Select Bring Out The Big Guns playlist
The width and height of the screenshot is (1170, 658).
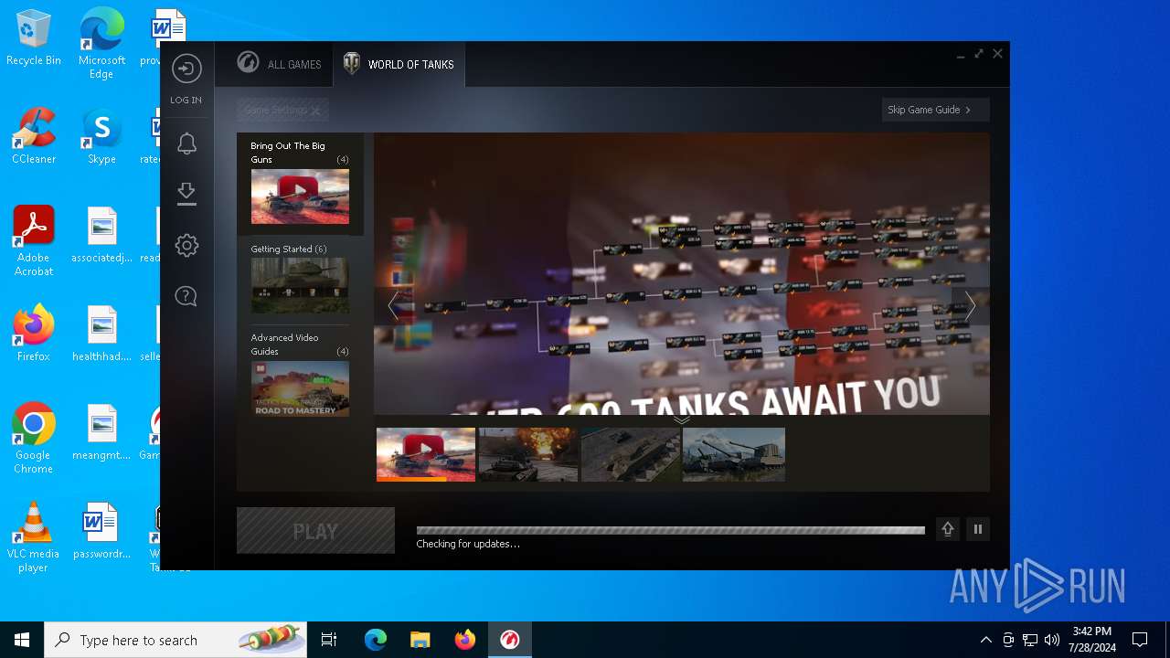click(300, 184)
